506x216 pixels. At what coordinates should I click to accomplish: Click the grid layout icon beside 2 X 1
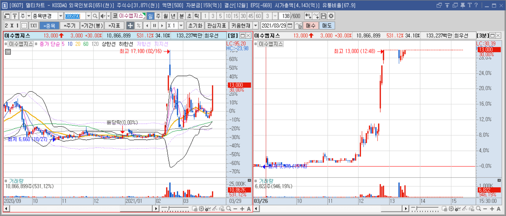(24, 25)
